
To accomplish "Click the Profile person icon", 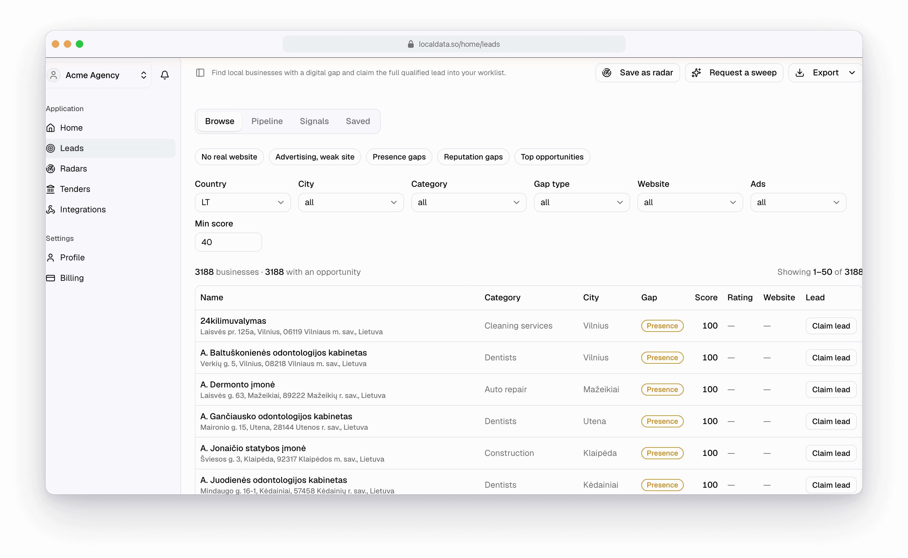I will 51,257.
